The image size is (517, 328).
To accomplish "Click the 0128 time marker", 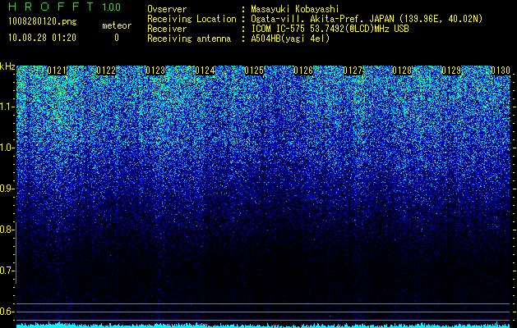I will pos(402,71).
